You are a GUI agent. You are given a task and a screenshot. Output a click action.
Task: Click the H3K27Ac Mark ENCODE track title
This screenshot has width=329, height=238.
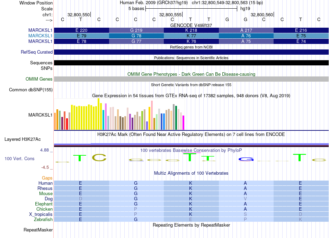tap(191, 134)
